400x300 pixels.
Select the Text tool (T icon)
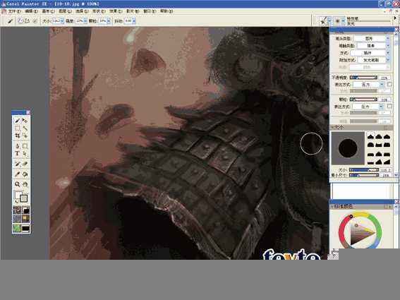tap(17, 153)
